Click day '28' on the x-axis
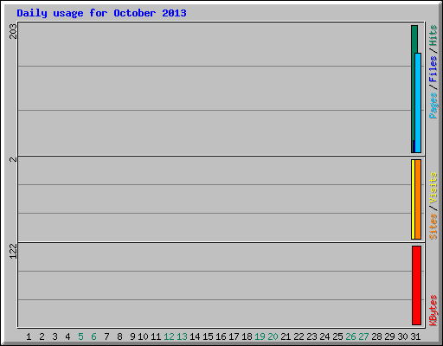Image resolution: width=443 pixels, height=346 pixels. click(x=376, y=336)
